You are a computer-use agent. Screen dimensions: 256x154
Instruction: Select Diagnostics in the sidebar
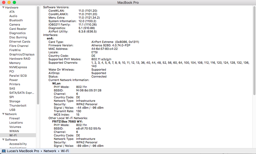pos(18,33)
